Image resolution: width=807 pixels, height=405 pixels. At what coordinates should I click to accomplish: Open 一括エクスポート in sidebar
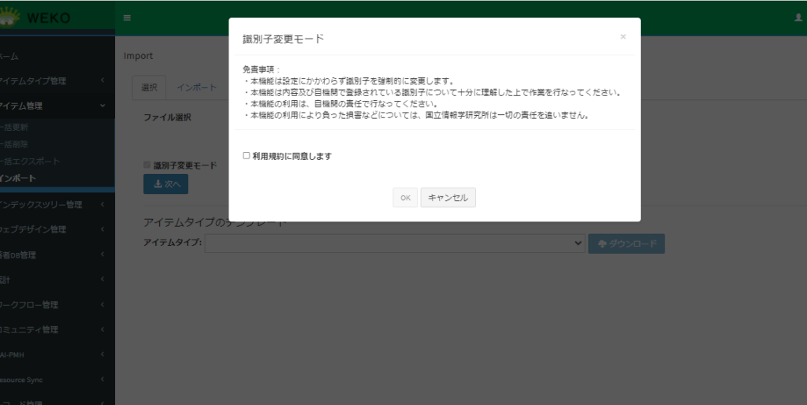coord(30,161)
